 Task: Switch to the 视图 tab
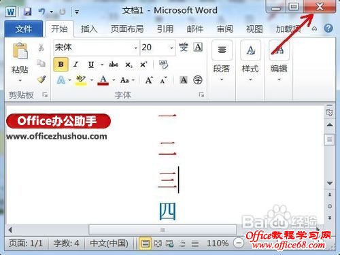click(x=254, y=29)
